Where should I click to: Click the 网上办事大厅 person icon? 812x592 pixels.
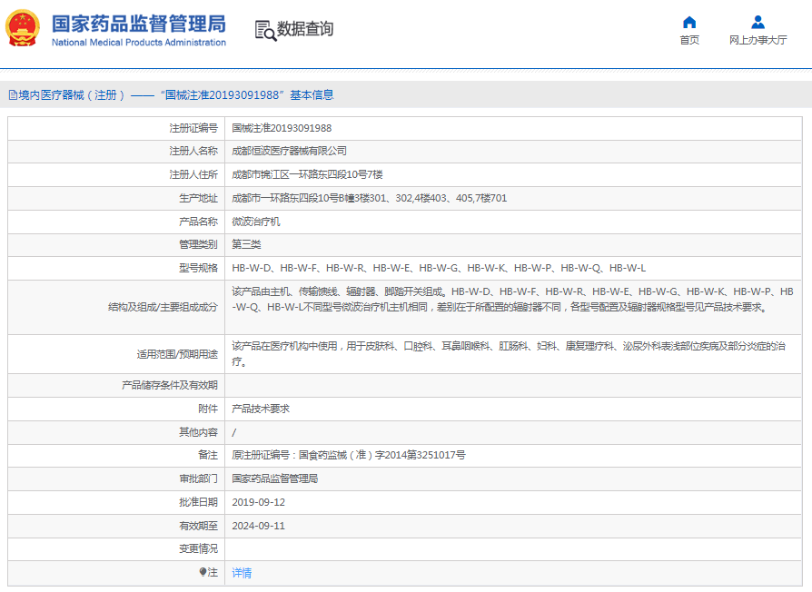click(758, 23)
